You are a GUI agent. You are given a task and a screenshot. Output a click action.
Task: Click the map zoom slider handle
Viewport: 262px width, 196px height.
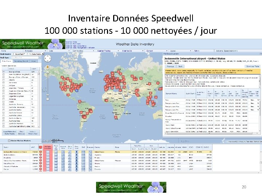(x=48, y=95)
